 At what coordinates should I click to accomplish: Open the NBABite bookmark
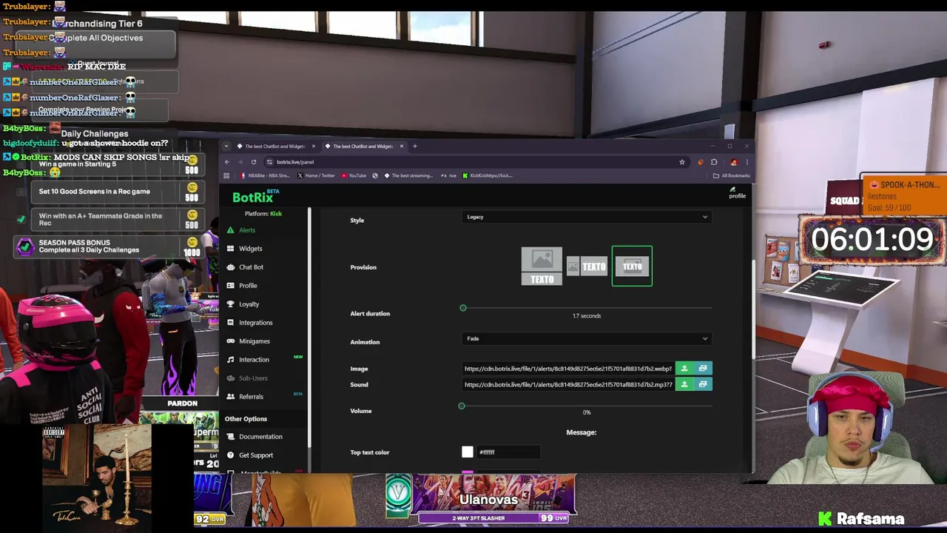click(x=266, y=175)
